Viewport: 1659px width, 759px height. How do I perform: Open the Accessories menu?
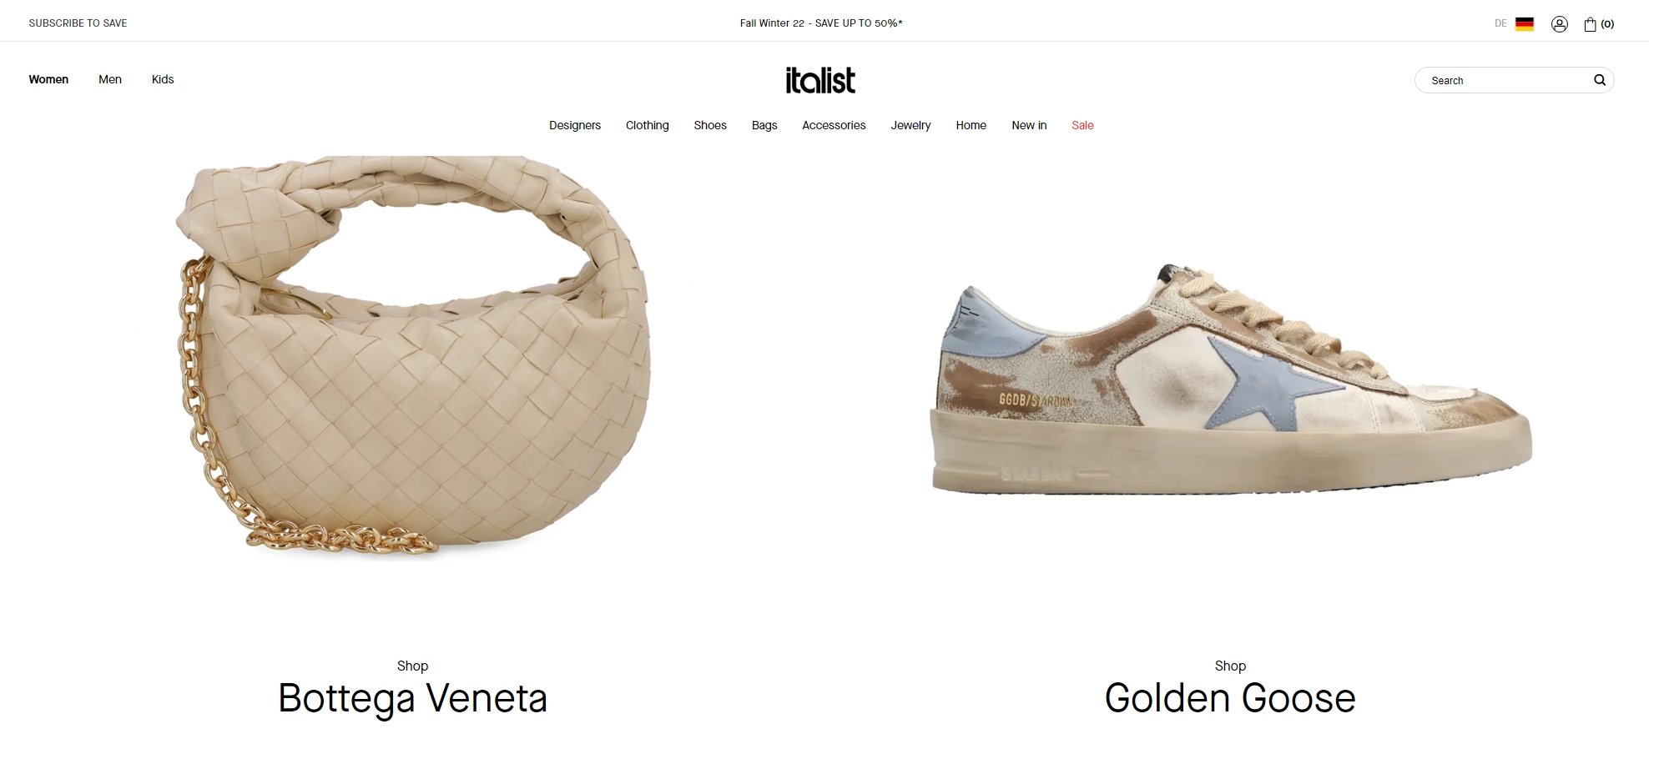coord(834,125)
